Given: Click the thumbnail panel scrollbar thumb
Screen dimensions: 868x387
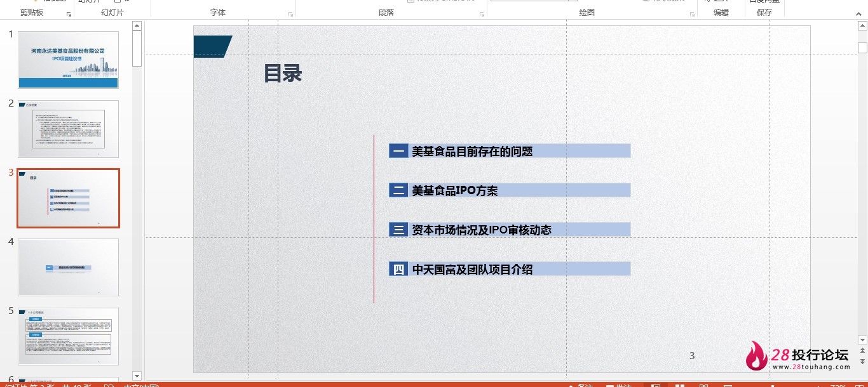Looking at the screenshot, I should [x=137, y=48].
